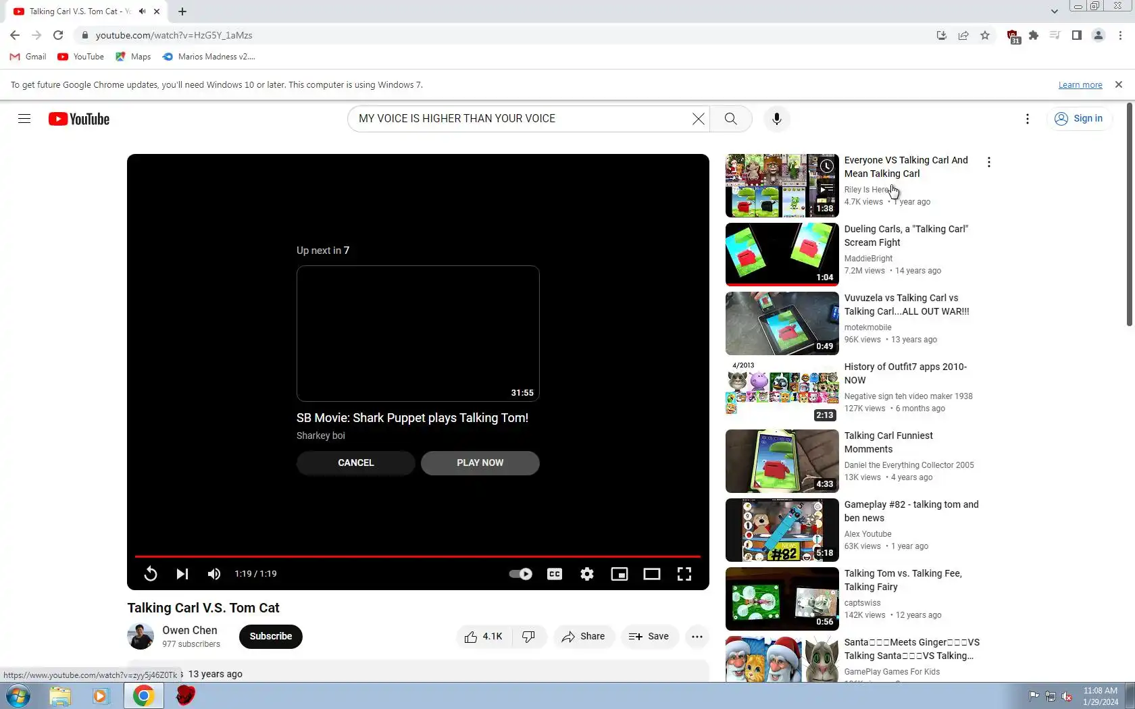1135x709 pixels.
Task: Mute the video player volume
Action: pyautogui.click(x=214, y=574)
